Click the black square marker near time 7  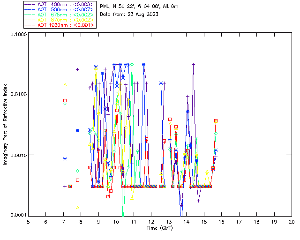65,100
